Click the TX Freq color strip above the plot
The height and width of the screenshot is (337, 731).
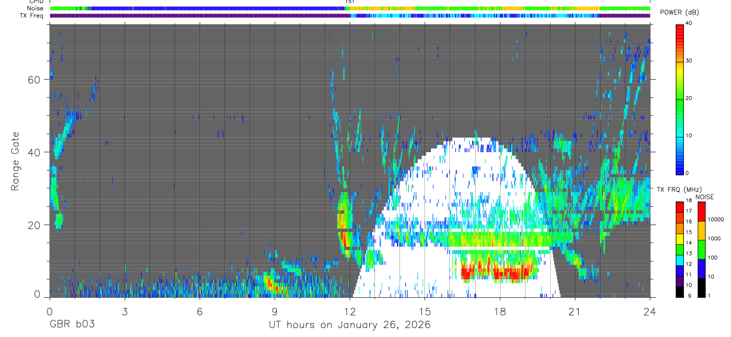tap(350, 16)
